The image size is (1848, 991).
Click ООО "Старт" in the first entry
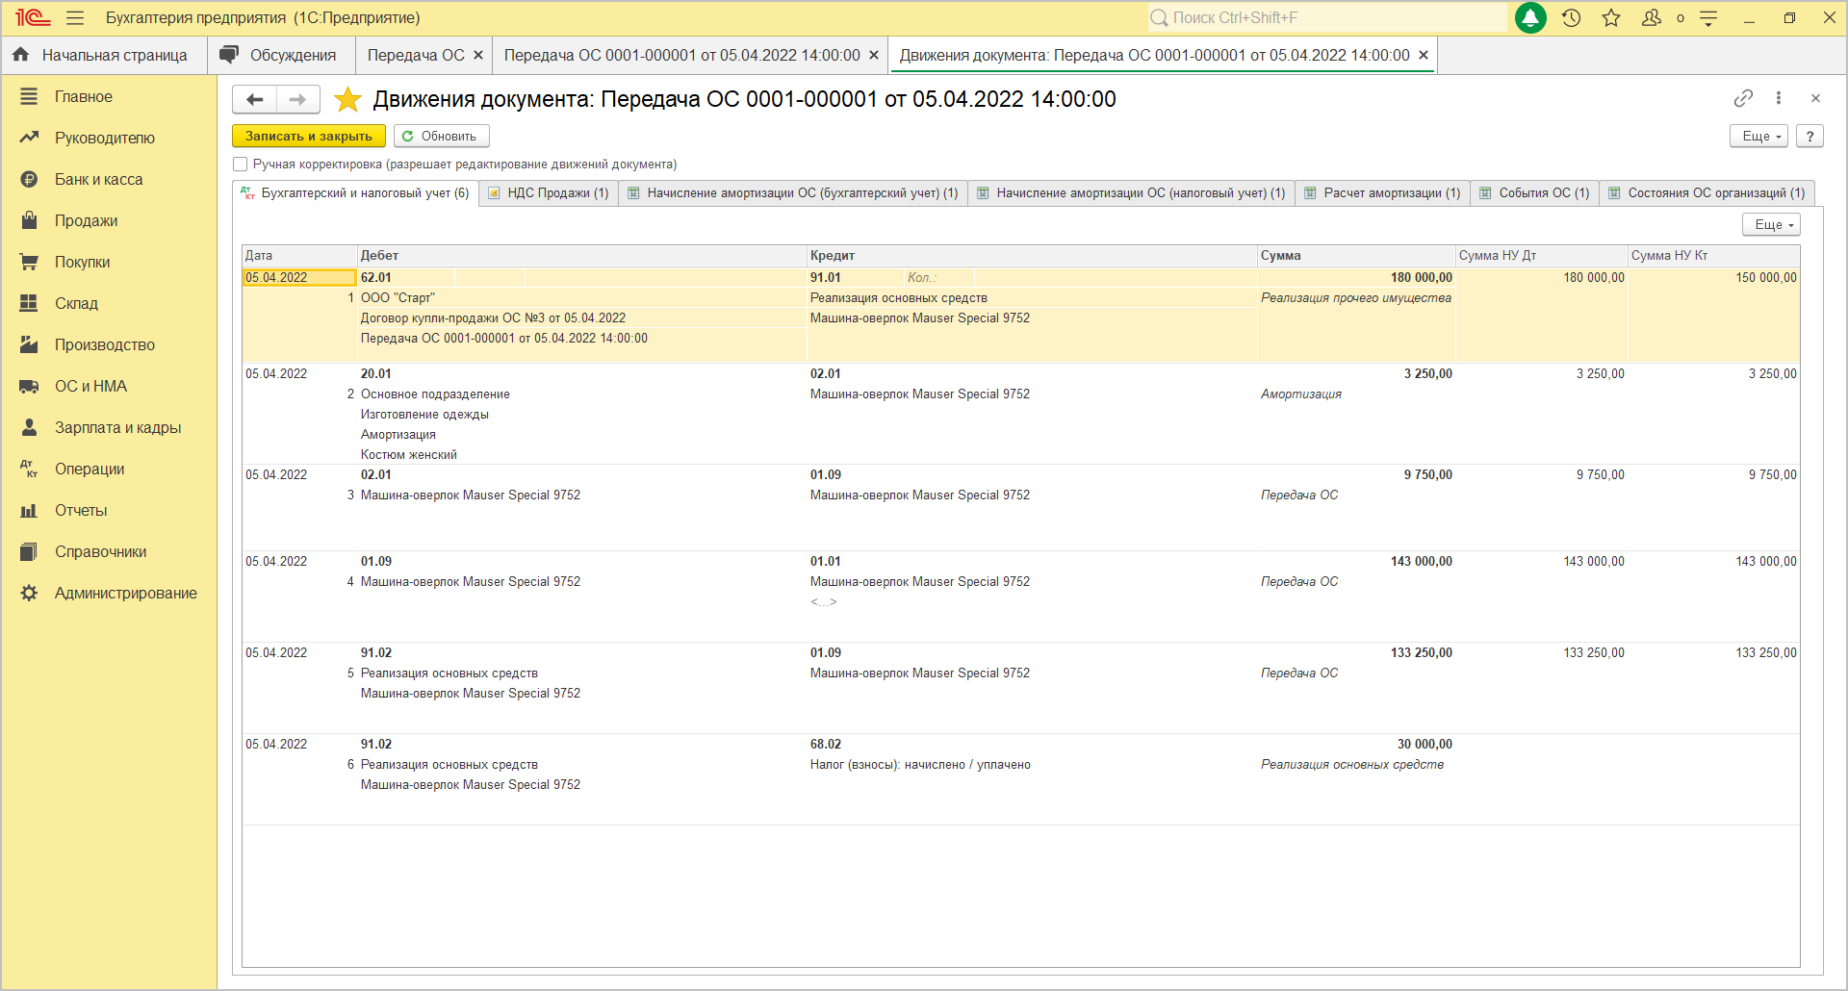pos(398,297)
